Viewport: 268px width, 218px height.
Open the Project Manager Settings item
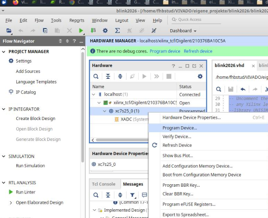coord(23,61)
